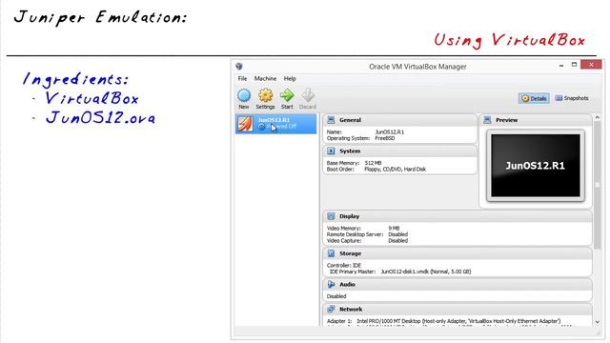Click the System section chip icon
The width and height of the screenshot is (610, 343).
pos(331,151)
